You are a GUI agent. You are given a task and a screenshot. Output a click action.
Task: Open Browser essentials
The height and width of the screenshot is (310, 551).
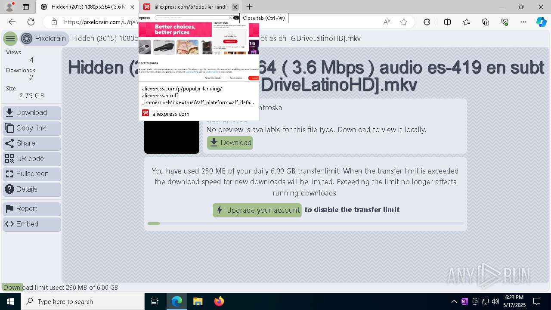(505, 22)
